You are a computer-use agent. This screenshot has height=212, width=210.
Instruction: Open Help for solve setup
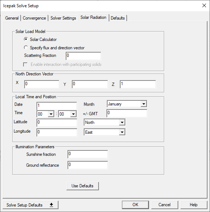[x=193, y=205]
